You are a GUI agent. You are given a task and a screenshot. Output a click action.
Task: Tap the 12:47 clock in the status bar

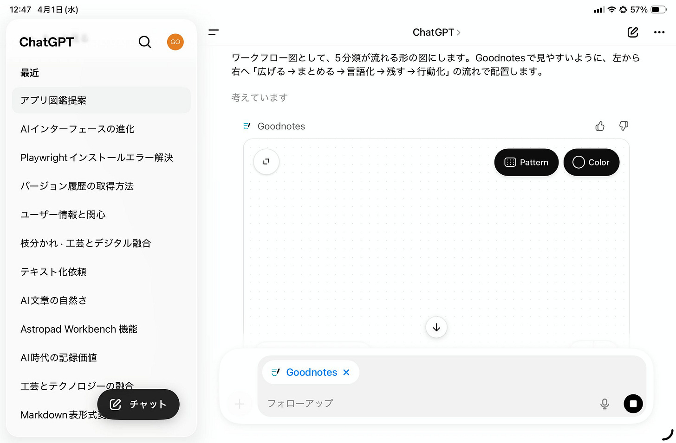(x=20, y=9)
